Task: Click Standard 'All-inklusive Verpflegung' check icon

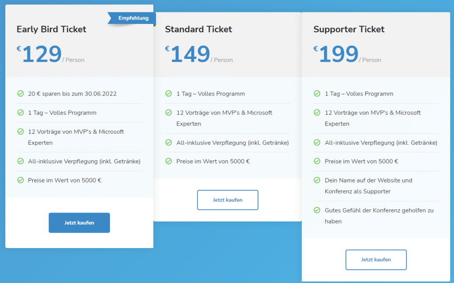Action: (x=168, y=143)
